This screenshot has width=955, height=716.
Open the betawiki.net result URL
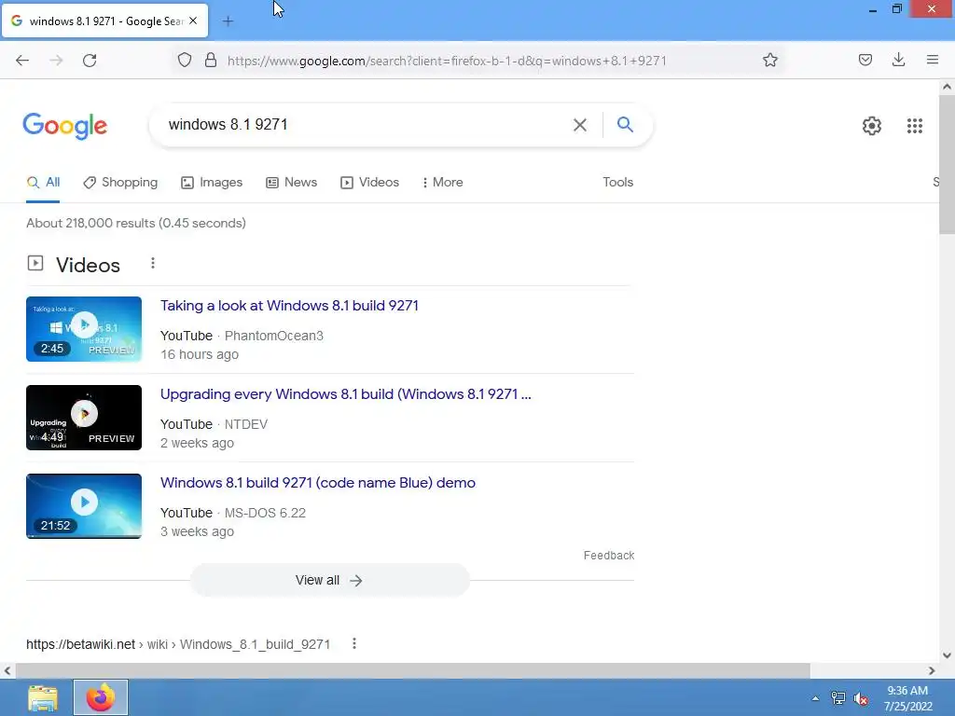click(178, 644)
